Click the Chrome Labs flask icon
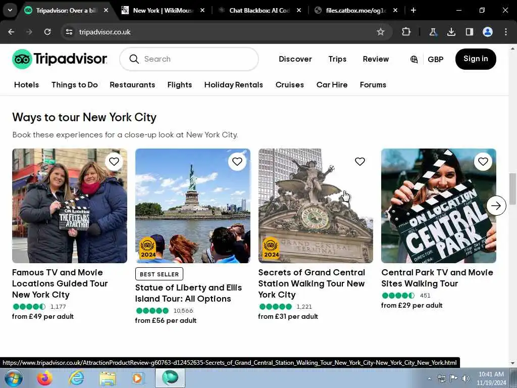The height and width of the screenshot is (388, 517). pyautogui.click(x=433, y=32)
